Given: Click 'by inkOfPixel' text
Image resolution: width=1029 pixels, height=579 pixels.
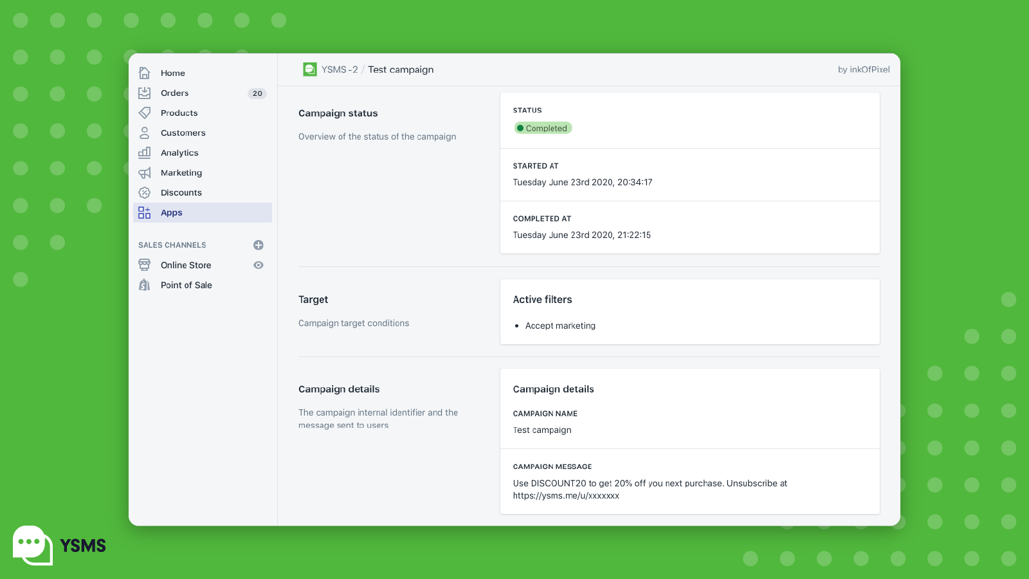Looking at the screenshot, I should [x=864, y=69].
